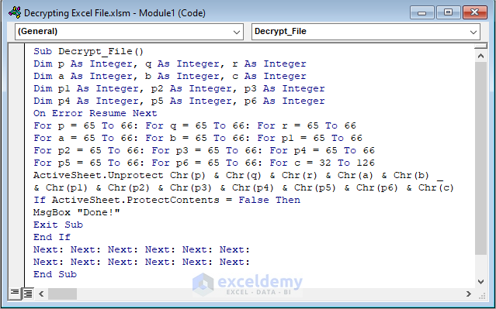This screenshot has width=496, height=309.
Task: Click the 'ActiveSheet.Unprotect Chr(p)' line
Action: (238, 175)
